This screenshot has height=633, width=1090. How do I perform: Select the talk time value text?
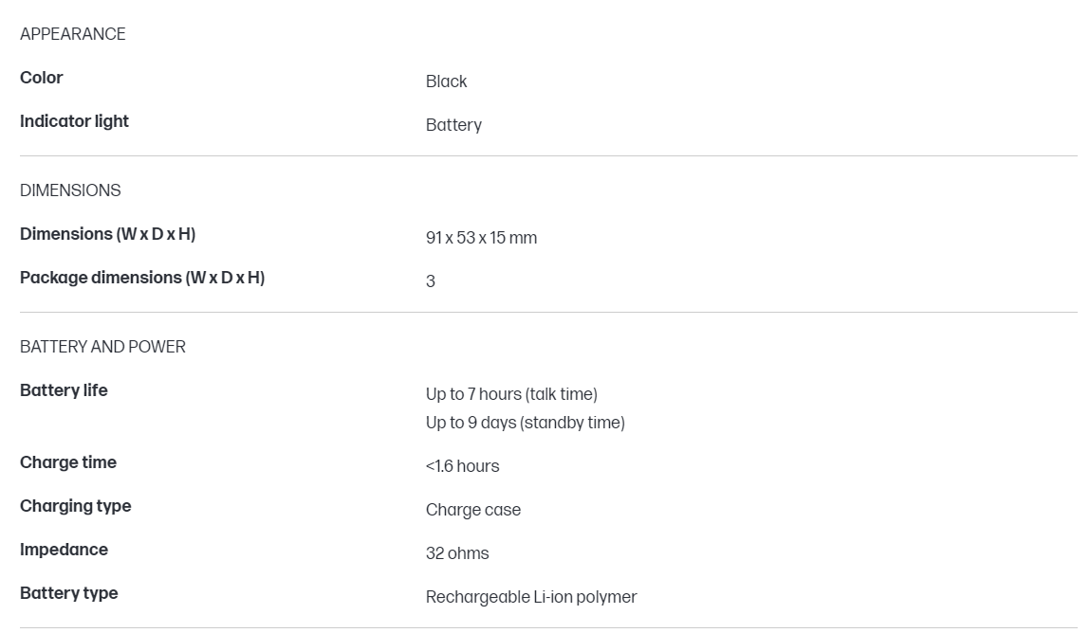pos(511,394)
